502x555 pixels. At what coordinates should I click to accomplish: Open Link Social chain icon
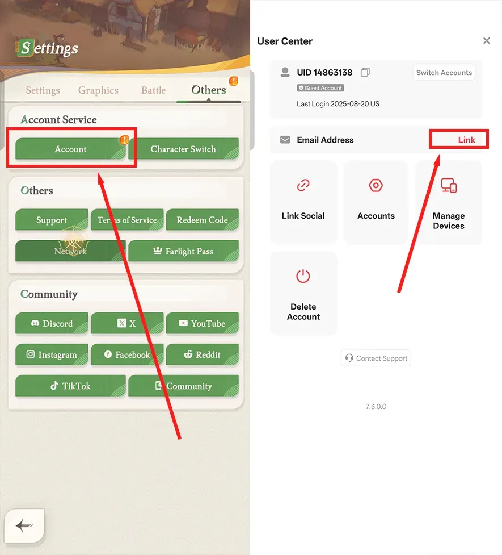303,185
